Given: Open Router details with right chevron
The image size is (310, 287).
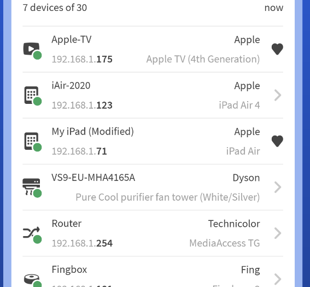Looking at the screenshot, I should click(x=278, y=233).
